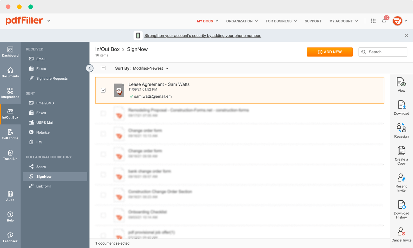Open the notifications bell
Screen dimensions: 413x248
coord(384,21)
